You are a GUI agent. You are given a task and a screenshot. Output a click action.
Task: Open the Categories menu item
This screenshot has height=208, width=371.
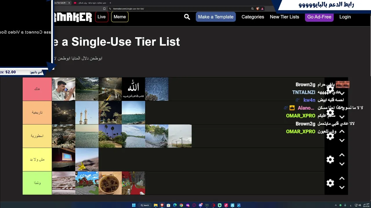click(x=253, y=17)
